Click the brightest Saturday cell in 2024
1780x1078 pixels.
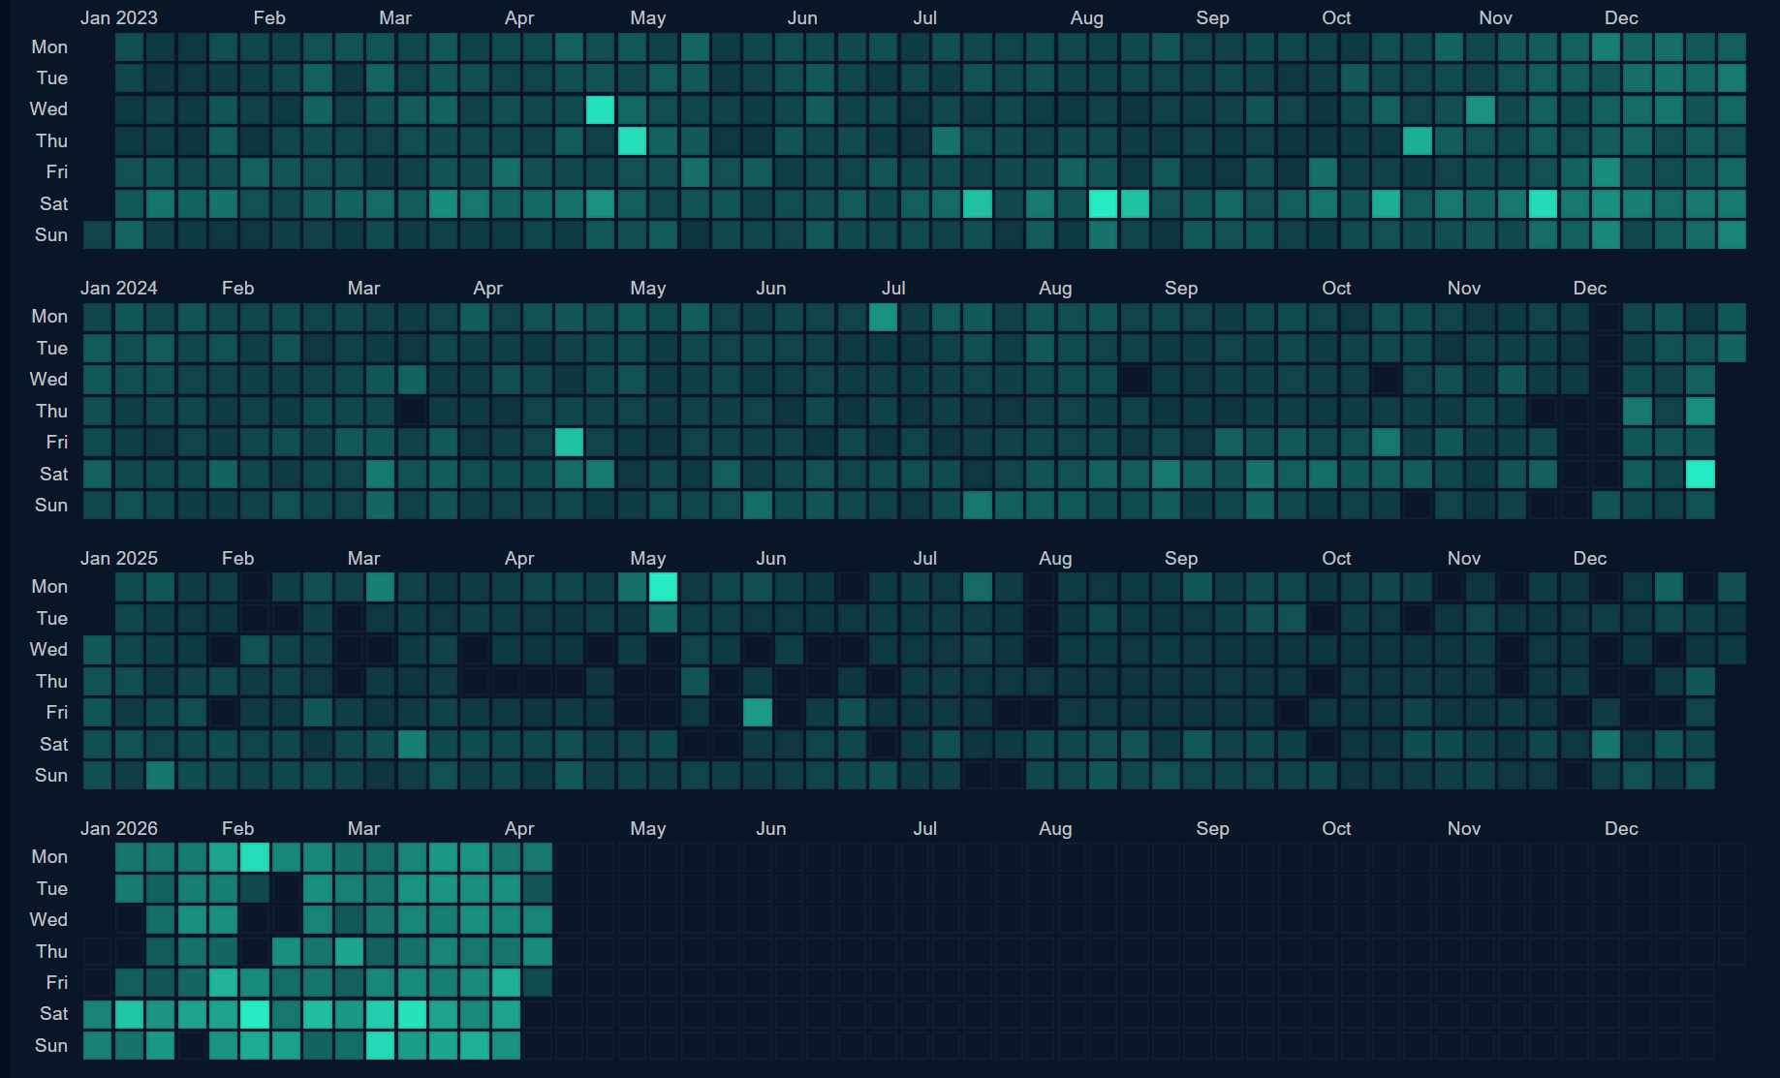(1701, 474)
